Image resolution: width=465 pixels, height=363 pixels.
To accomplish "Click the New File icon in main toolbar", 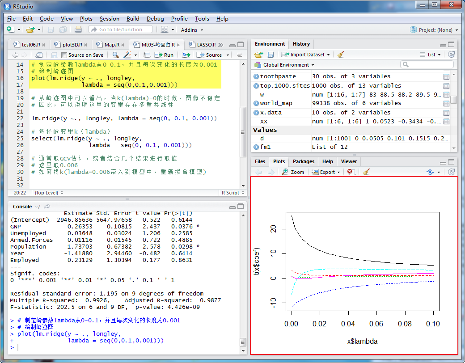I will (x=10, y=30).
